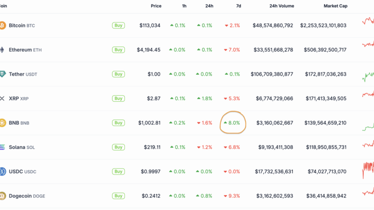Click Solana's 24h volume $9,193,411,308
The width and height of the screenshot is (374, 210).
pos(275,147)
